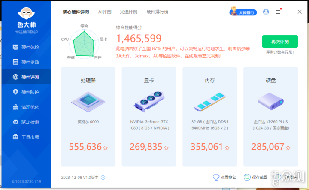Open 硬件体检 in the sidebar
Screen dimensions: 309x190
(27, 48)
